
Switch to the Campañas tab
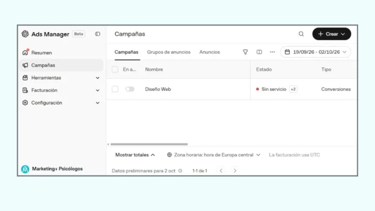(x=126, y=52)
